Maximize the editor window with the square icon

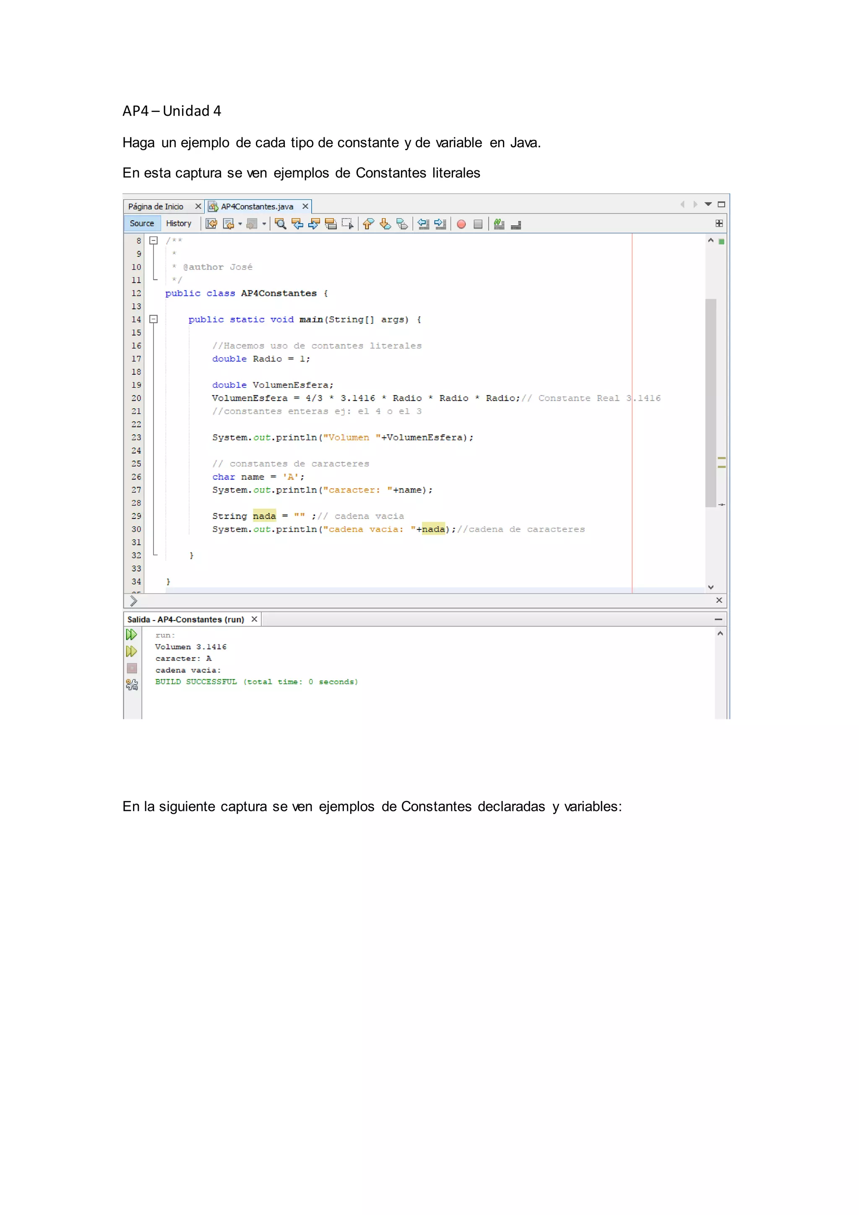coord(721,204)
